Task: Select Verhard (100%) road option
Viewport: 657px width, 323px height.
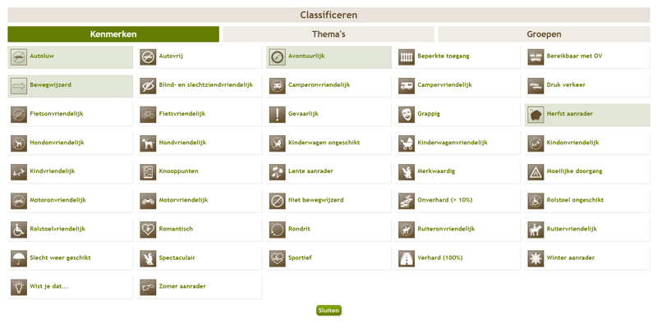Action: point(458,258)
